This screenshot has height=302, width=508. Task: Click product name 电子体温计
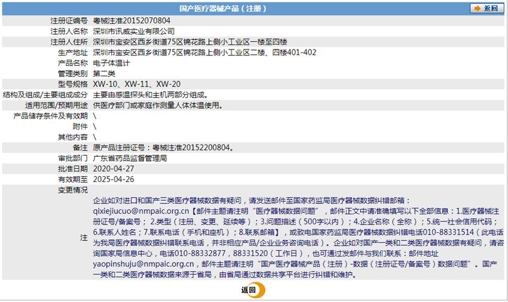[111, 63]
